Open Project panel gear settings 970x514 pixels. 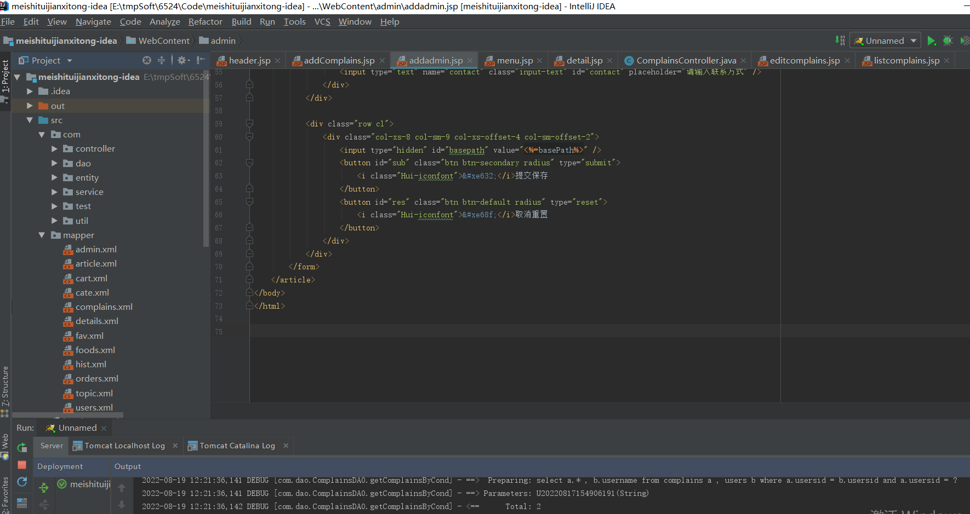coord(183,60)
